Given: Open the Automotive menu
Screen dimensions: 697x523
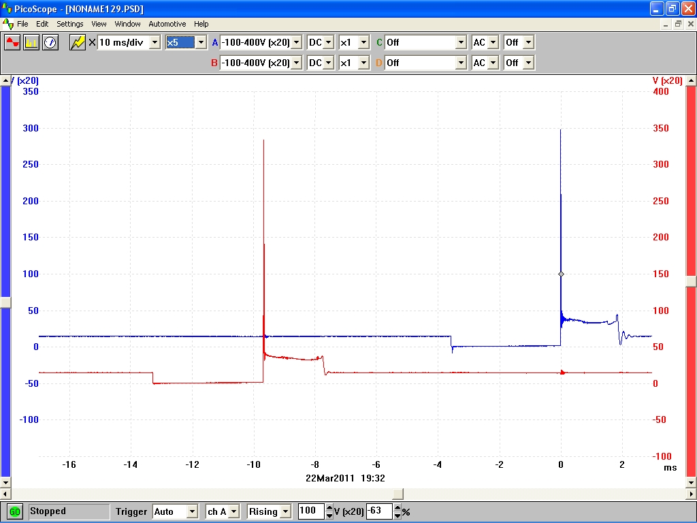Looking at the screenshot, I should pos(167,24).
